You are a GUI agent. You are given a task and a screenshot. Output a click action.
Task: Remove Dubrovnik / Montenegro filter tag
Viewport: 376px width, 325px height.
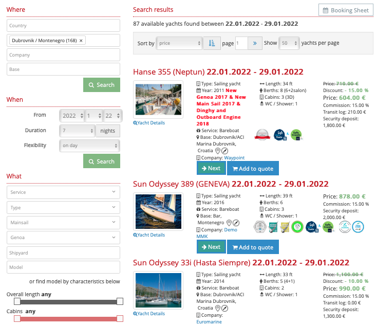81,41
